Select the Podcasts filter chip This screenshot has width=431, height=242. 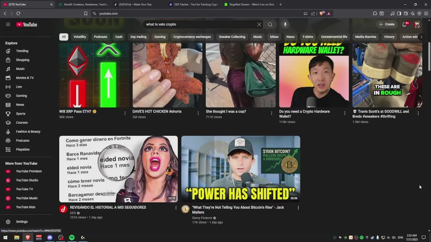click(x=100, y=37)
